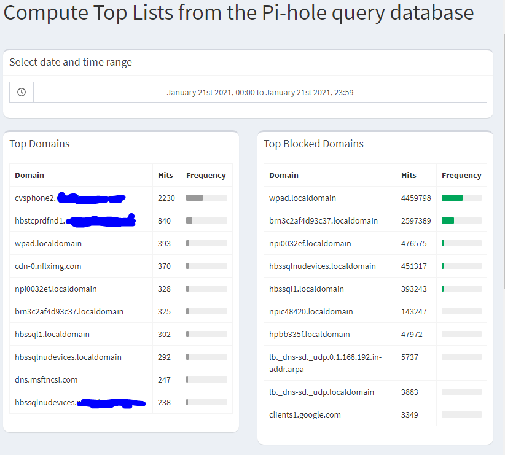
Task: Select dns.msftncsi.com domain
Action: tap(46, 379)
